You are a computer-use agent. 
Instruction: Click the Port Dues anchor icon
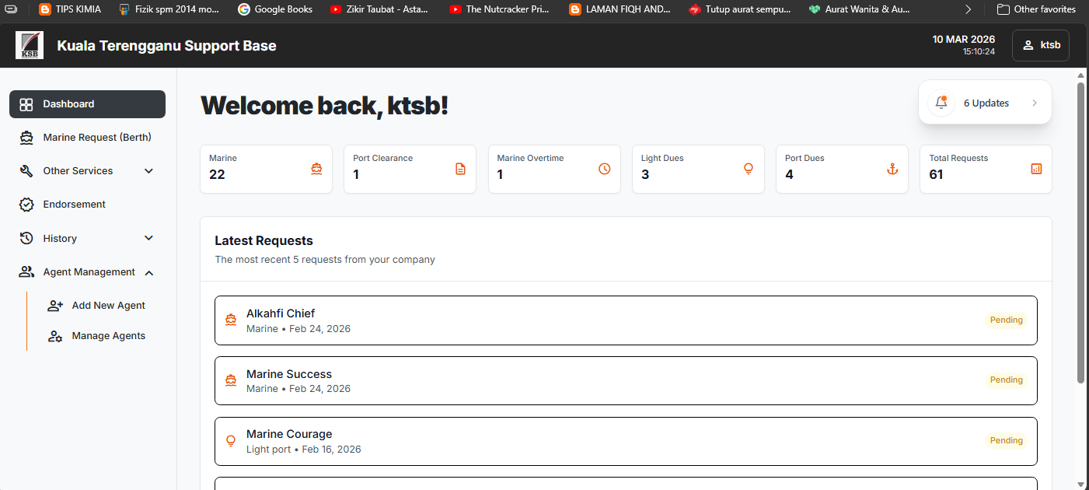pos(892,169)
